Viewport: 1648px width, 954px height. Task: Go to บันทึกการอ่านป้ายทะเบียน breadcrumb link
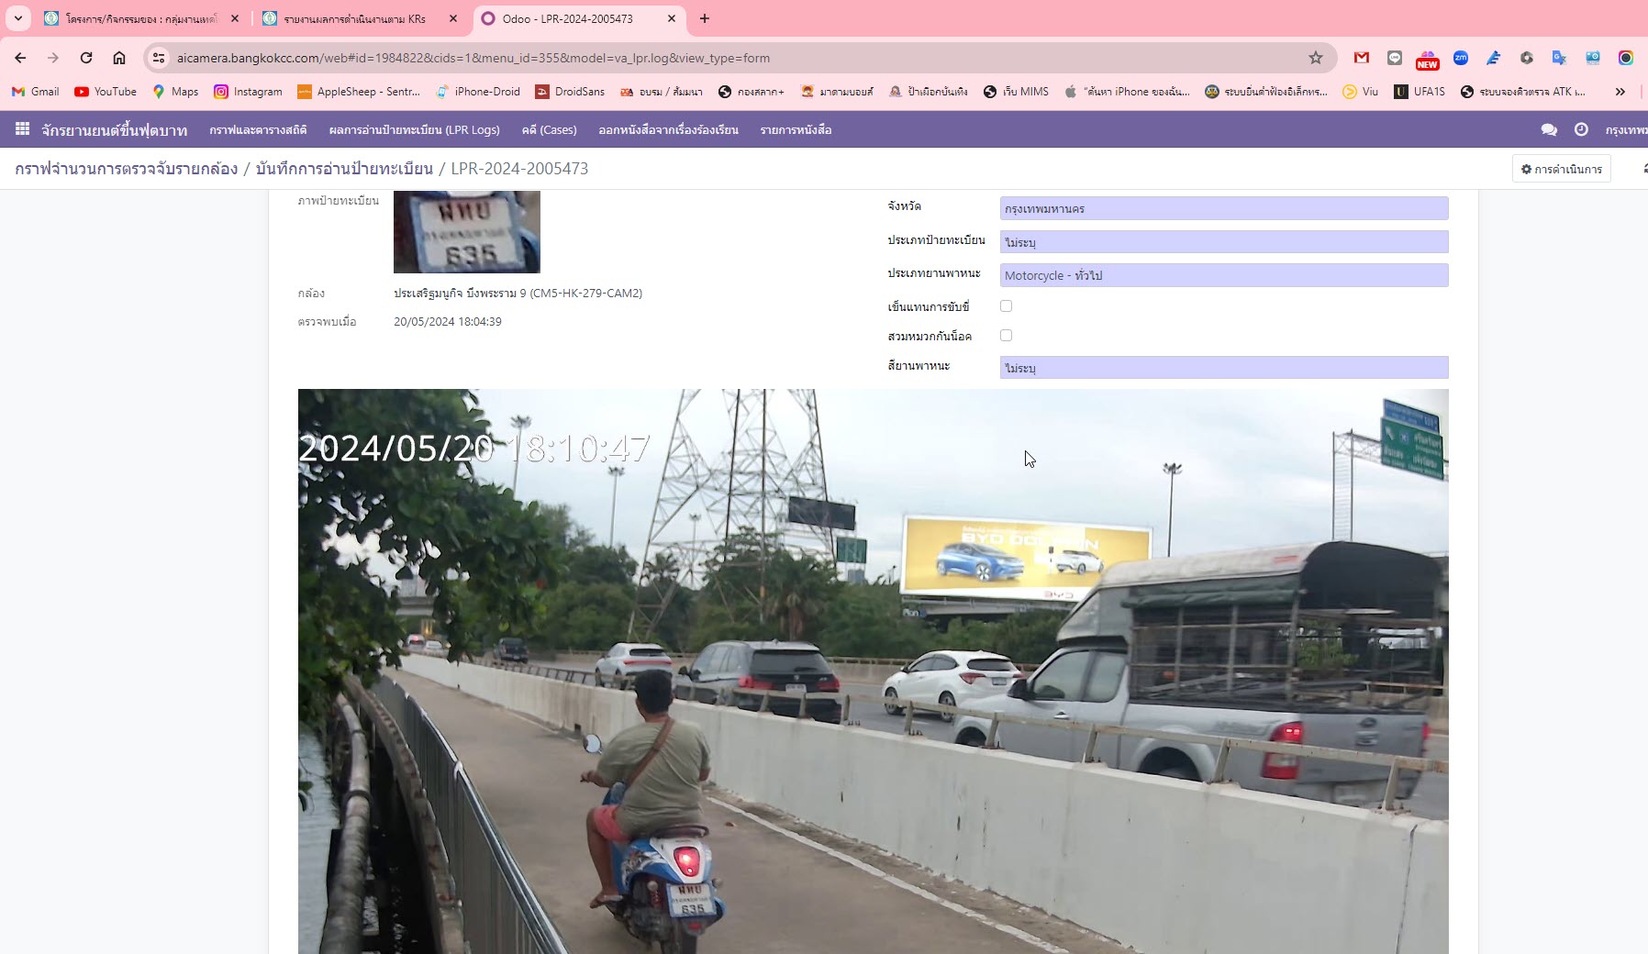pos(344,169)
